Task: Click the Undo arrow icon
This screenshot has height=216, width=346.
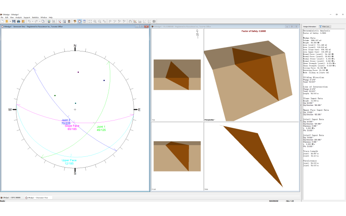Action: point(29,21)
